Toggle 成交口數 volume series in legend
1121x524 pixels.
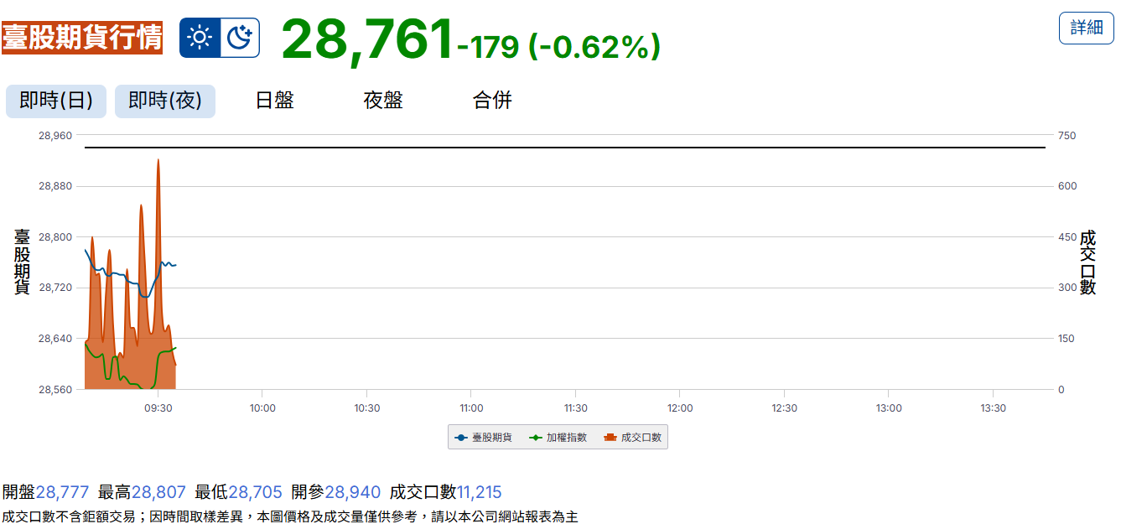tap(633, 438)
